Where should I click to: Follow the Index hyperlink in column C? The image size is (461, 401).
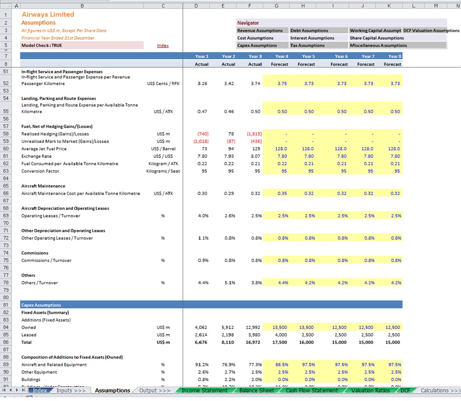(x=163, y=45)
